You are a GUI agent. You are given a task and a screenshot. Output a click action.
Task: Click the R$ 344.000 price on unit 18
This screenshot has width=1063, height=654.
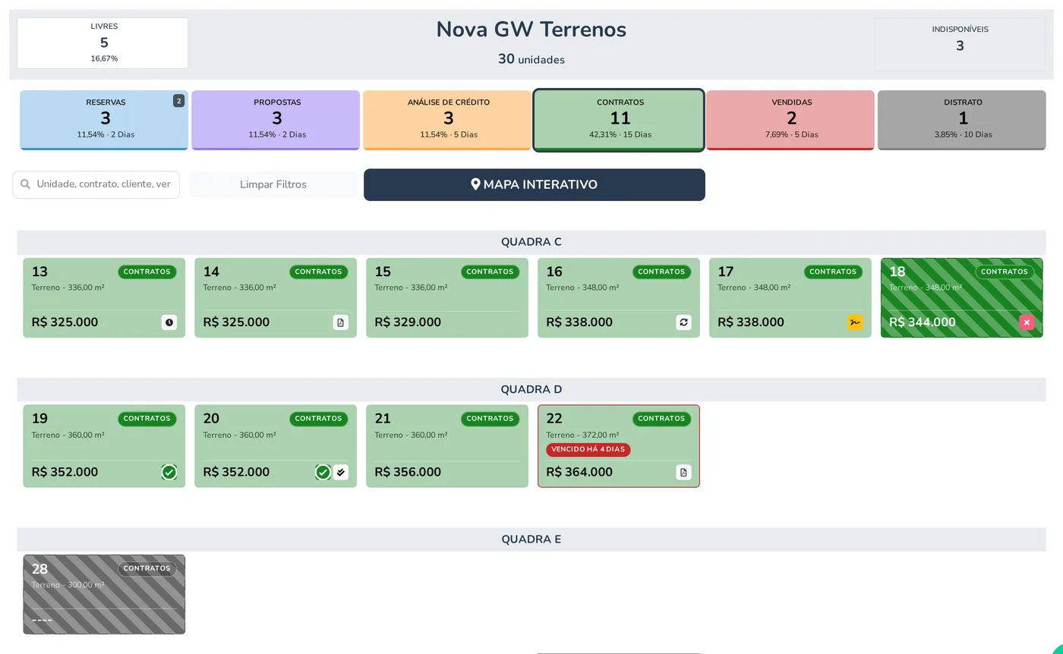tap(923, 322)
